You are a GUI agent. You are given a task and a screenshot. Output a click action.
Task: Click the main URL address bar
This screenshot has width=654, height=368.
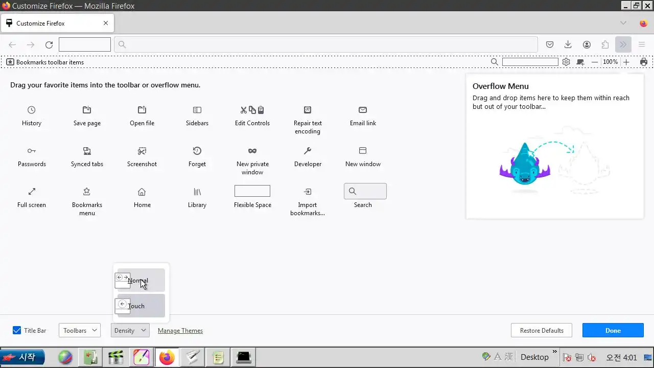pyautogui.click(x=326, y=44)
